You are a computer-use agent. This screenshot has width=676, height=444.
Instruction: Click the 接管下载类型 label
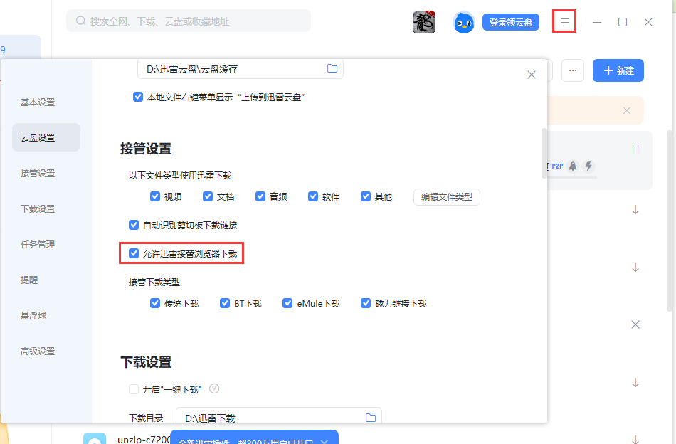pos(154,282)
